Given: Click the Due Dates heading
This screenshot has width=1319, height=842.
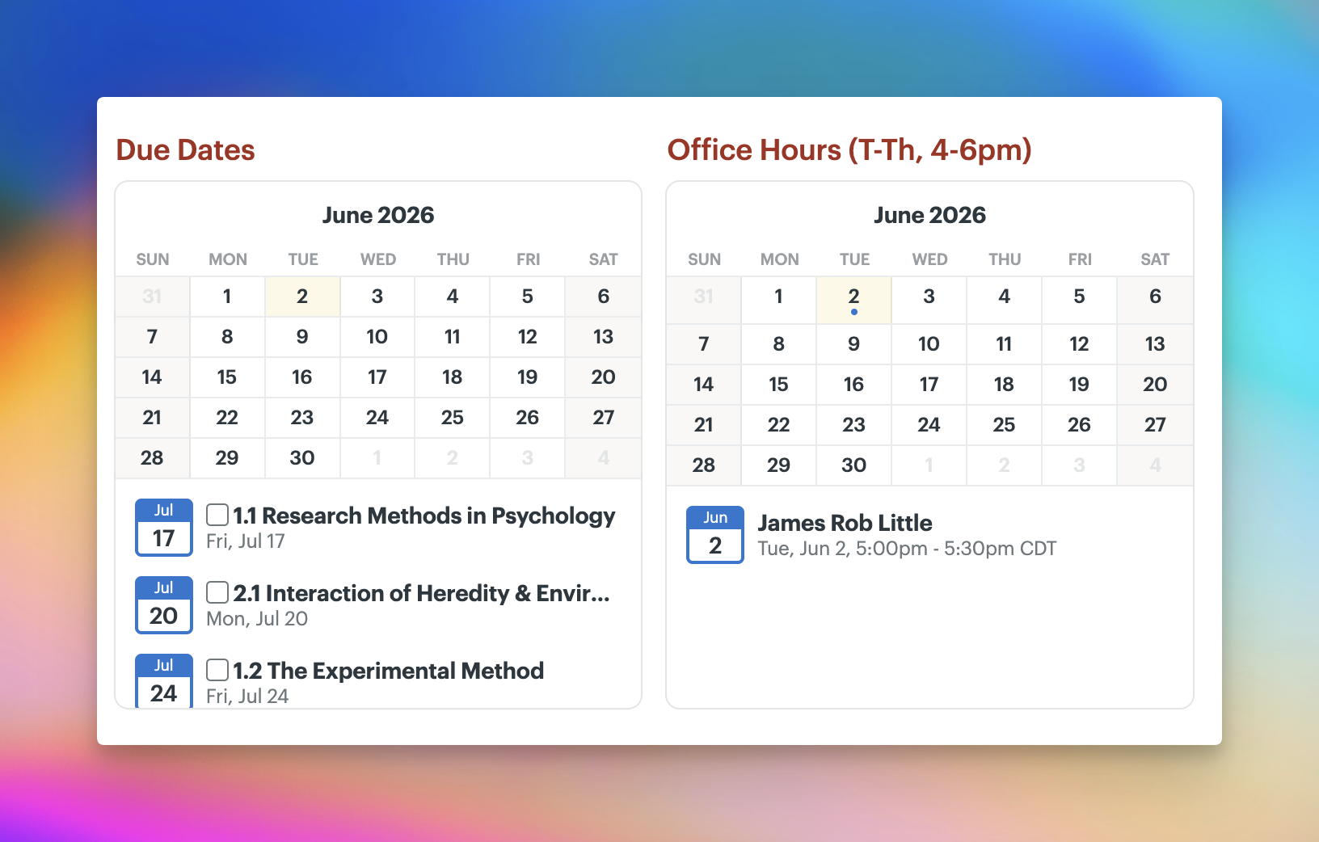Looking at the screenshot, I should click(x=185, y=150).
